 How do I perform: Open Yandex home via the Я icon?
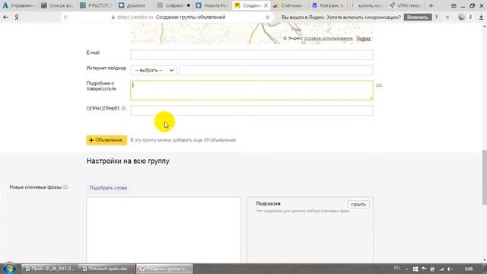[x=17, y=18]
